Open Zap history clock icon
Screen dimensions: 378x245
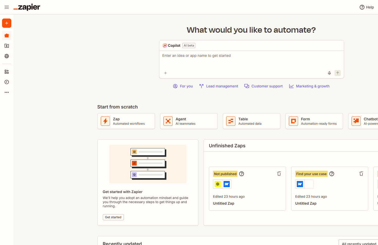tap(7, 82)
